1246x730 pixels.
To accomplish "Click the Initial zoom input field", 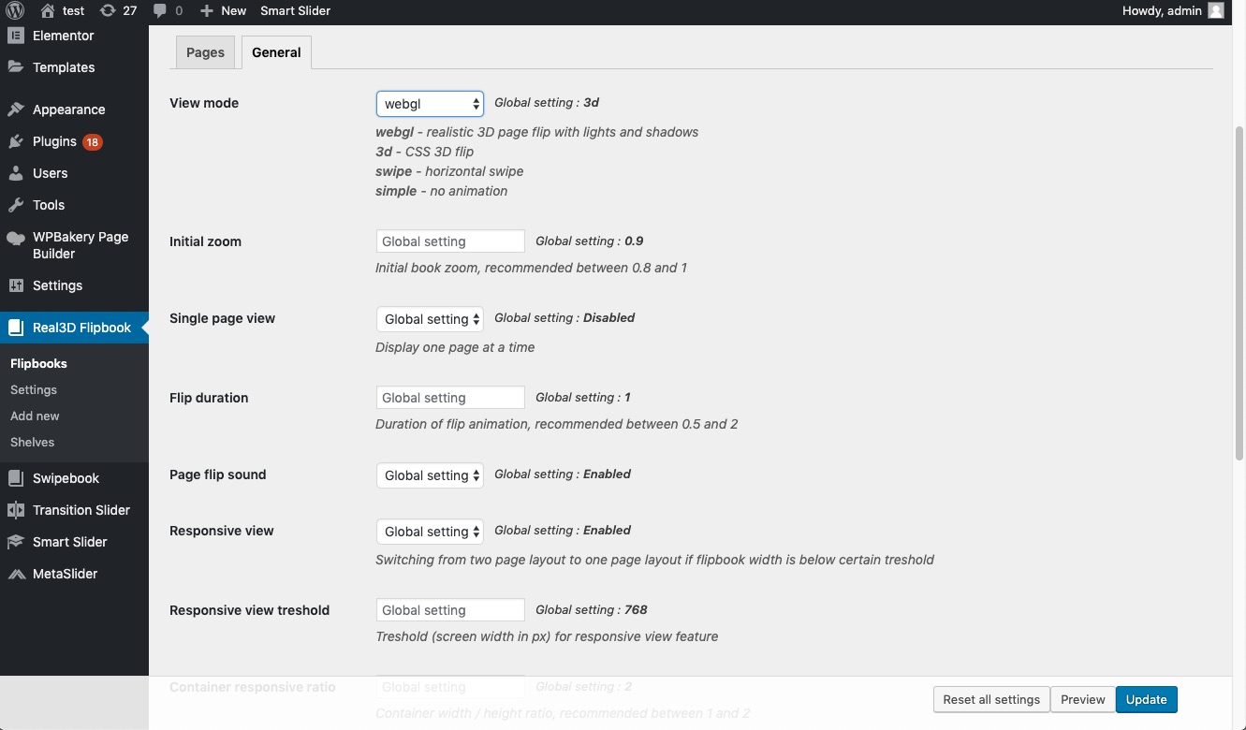I will coord(450,241).
